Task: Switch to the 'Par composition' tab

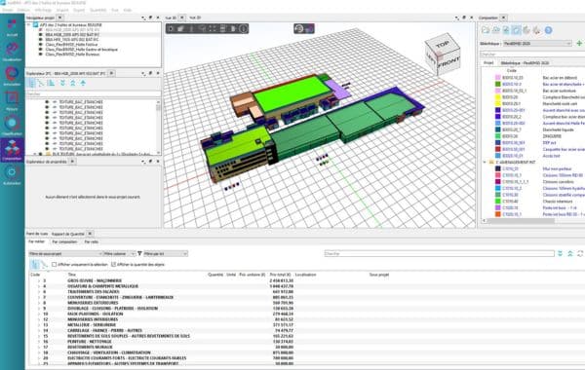Action: pos(64,241)
